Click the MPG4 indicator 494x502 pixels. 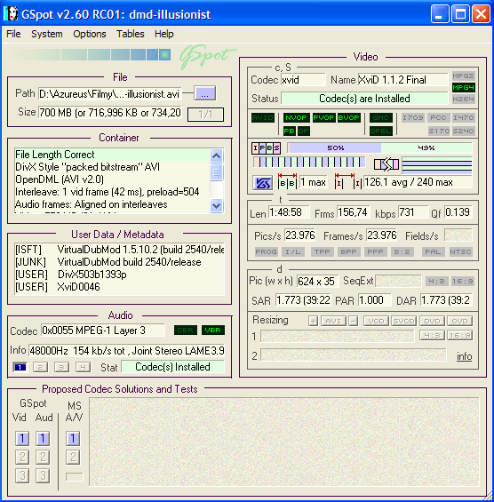pyautogui.click(x=463, y=87)
